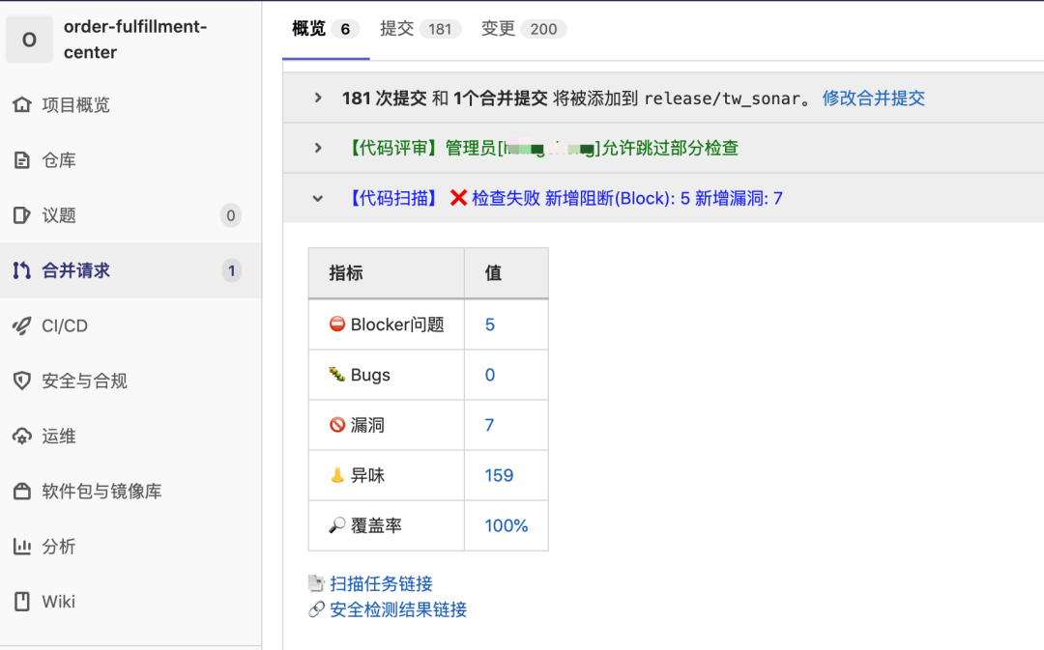Open 软件包与镜像库 in the sidebar
The image size is (1044, 650).
tap(130, 491)
